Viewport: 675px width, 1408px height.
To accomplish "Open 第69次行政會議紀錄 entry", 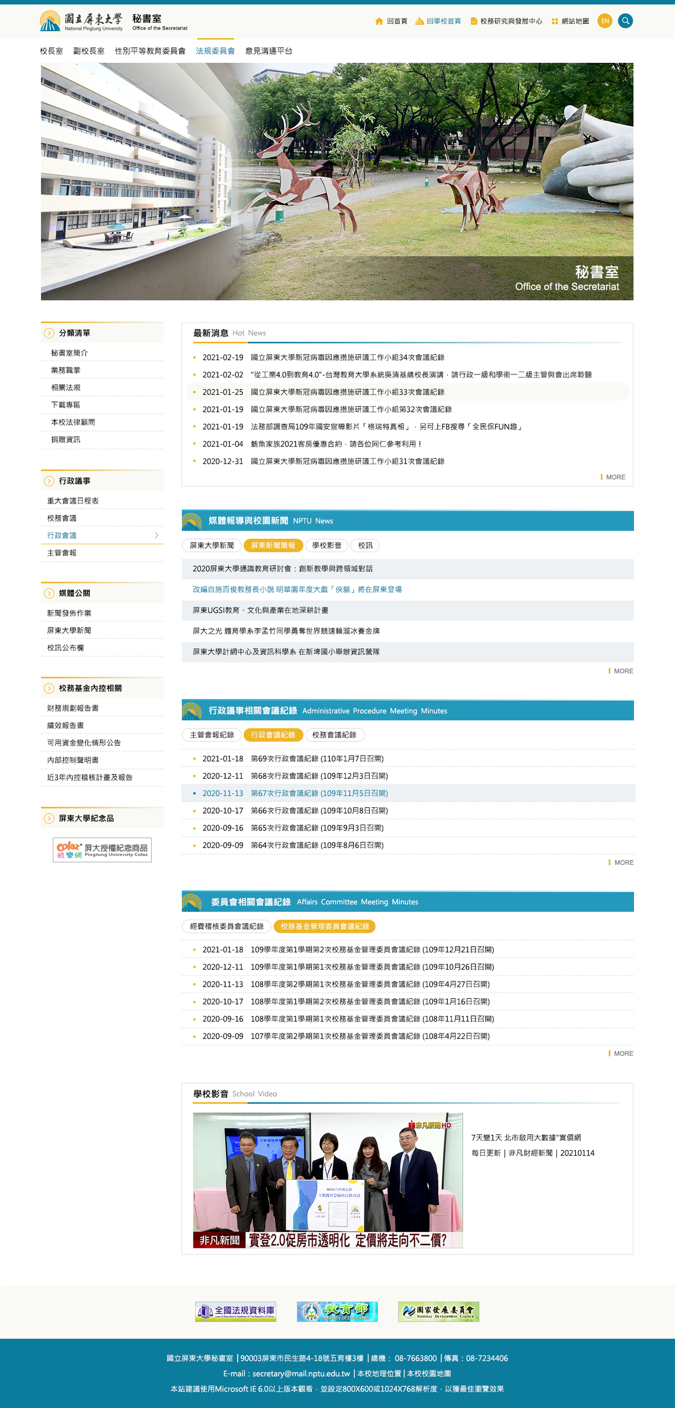I will coord(317,759).
